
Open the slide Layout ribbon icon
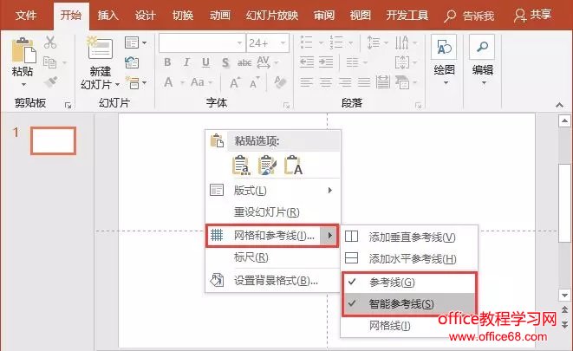[132, 42]
